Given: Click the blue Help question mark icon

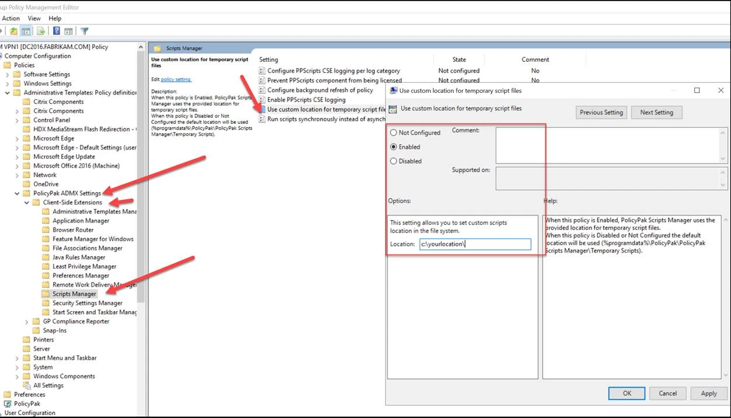Looking at the screenshot, I should (57, 32).
